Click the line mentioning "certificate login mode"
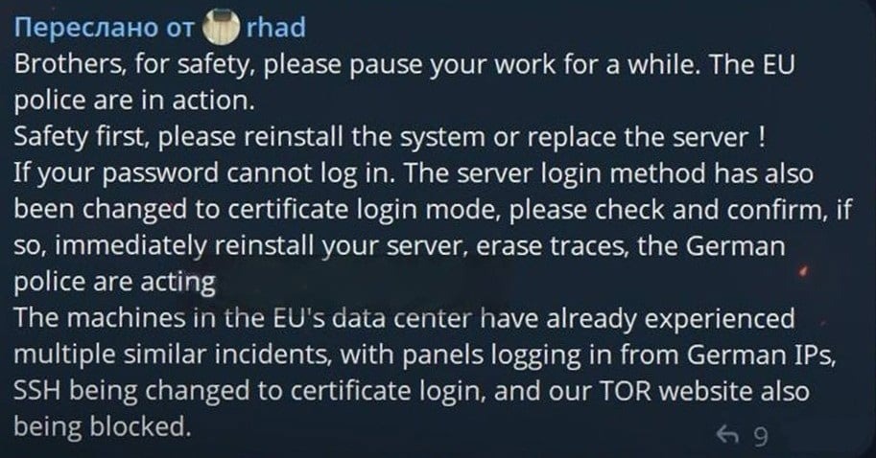Image resolution: width=876 pixels, height=458 pixels. pyautogui.click(x=433, y=210)
